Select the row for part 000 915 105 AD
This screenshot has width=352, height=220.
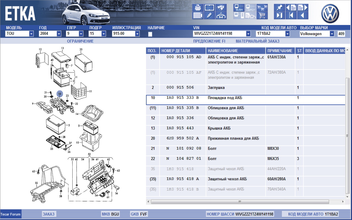point(246,62)
